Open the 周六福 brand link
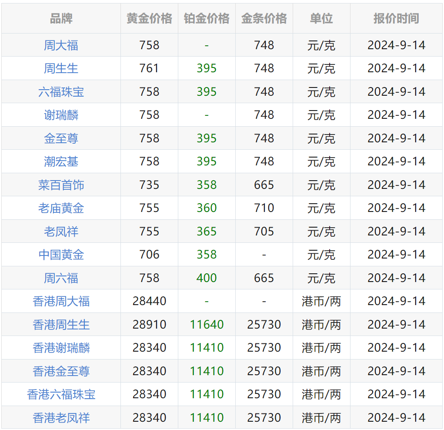 [60, 278]
